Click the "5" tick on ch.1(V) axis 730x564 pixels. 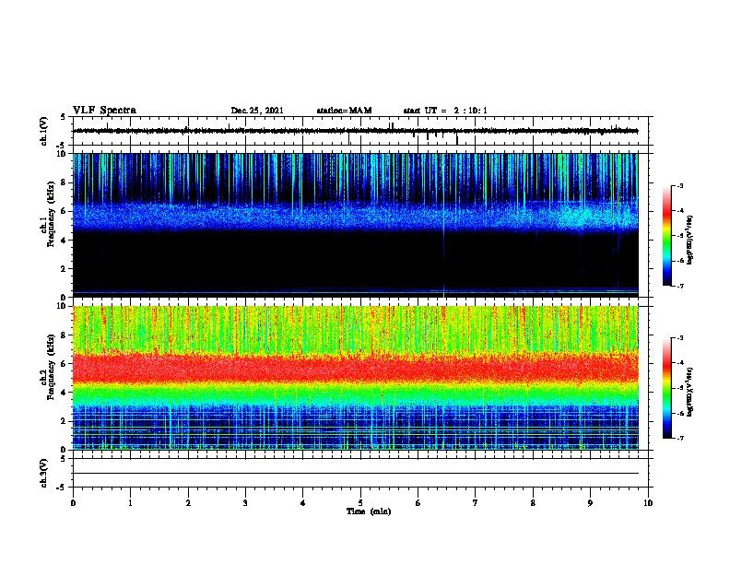click(x=63, y=117)
